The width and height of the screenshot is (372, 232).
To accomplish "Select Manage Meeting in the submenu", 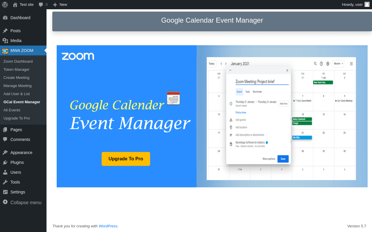I will [x=17, y=86].
